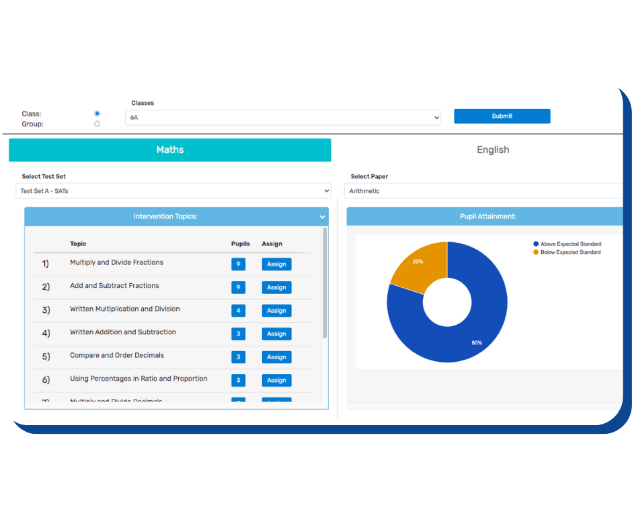Click pupil count badge for Multiply and Divide Fractions
The width and height of the screenshot is (632, 530).
tap(238, 264)
